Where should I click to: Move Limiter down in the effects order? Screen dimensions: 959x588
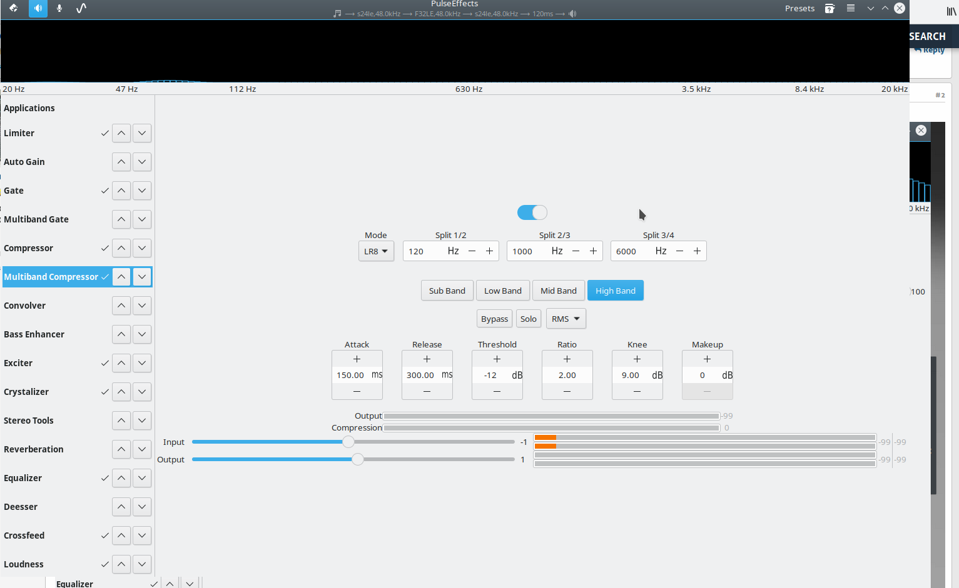click(x=142, y=133)
